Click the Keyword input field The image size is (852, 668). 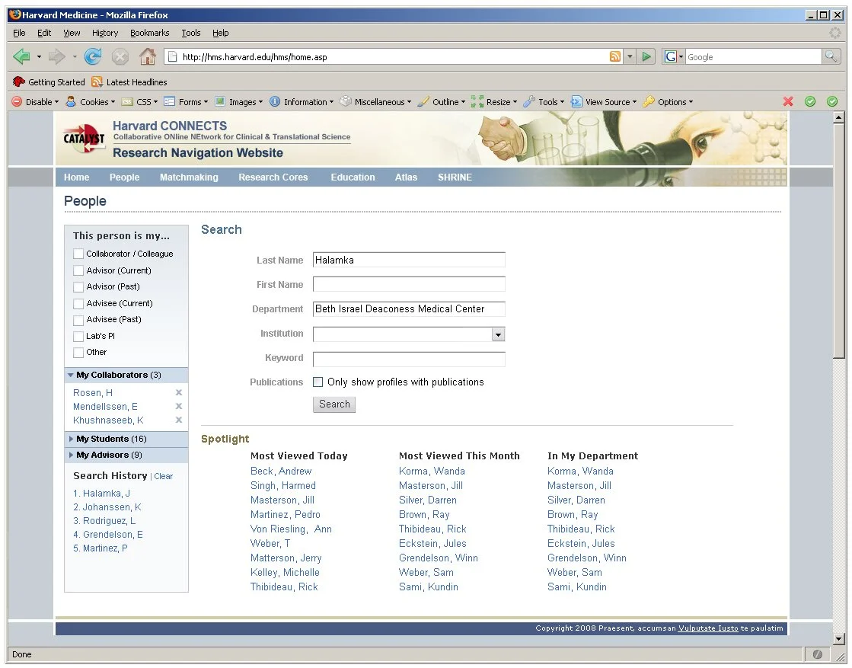(409, 359)
